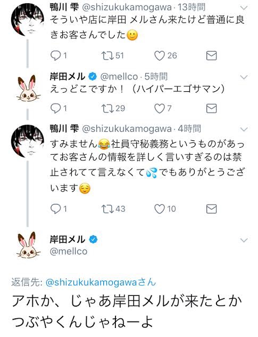Retweet the えっどこですか tweet with 29 retweets
The width and height of the screenshot is (258, 337).
[x=108, y=108]
